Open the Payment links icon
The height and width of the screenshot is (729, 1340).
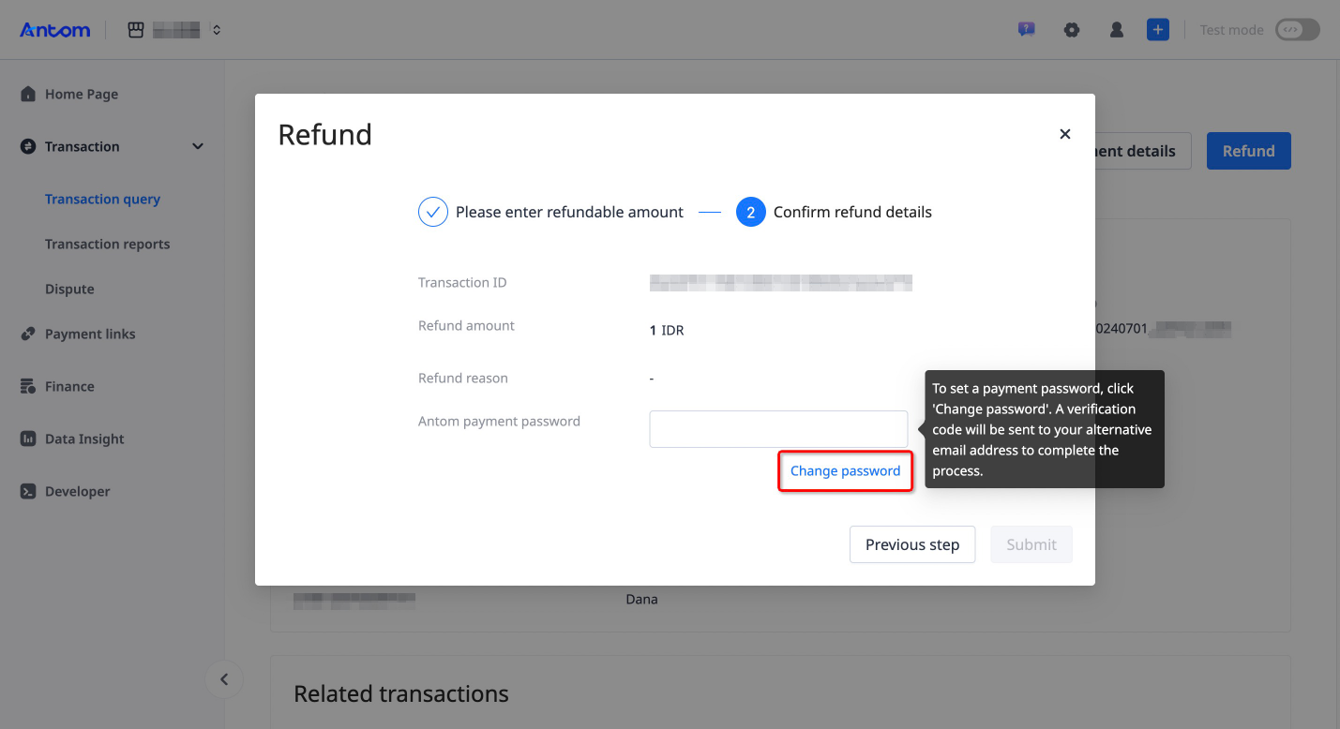pos(27,334)
